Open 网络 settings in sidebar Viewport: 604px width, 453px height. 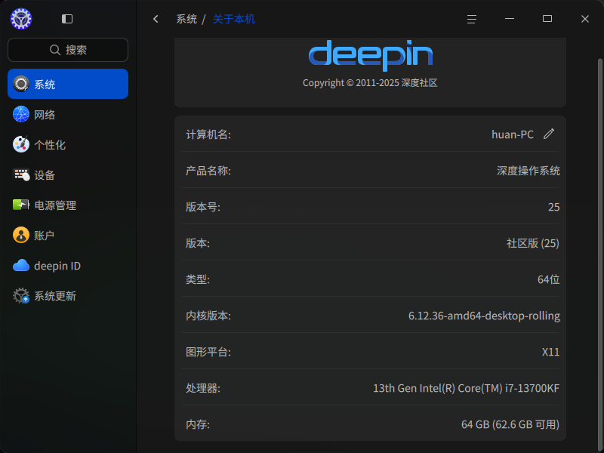coord(68,115)
